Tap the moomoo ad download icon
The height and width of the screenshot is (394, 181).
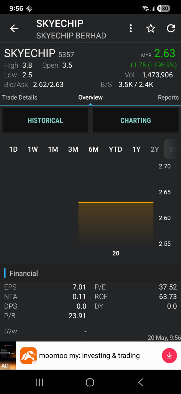169,355
